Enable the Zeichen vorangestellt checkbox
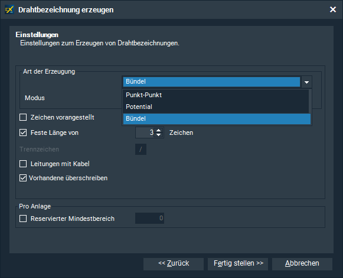343x278 pixels. pyautogui.click(x=23, y=117)
